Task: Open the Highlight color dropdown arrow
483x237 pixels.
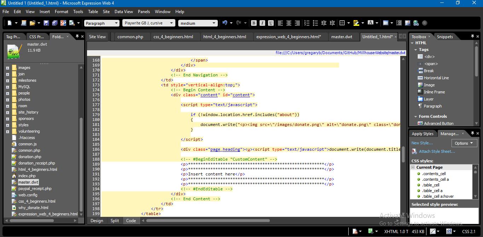Action: (x=362, y=23)
